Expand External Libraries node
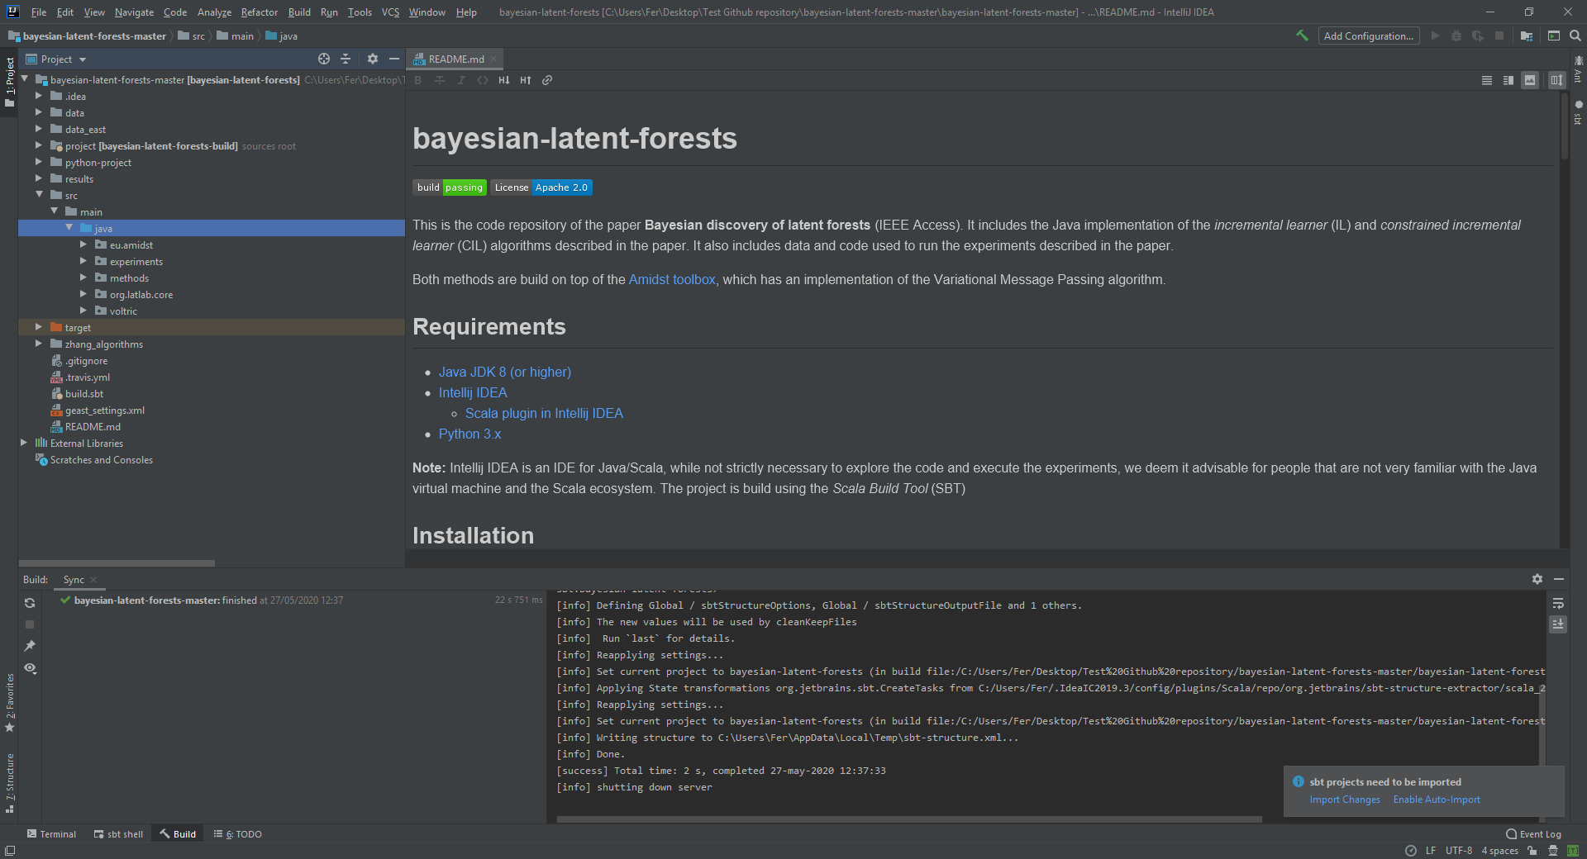The height and width of the screenshot is (859, 1587). tap(23, 443)
